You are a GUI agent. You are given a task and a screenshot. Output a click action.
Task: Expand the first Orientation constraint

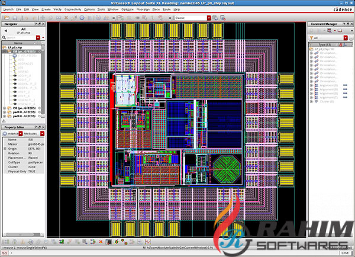click(311, 53)
